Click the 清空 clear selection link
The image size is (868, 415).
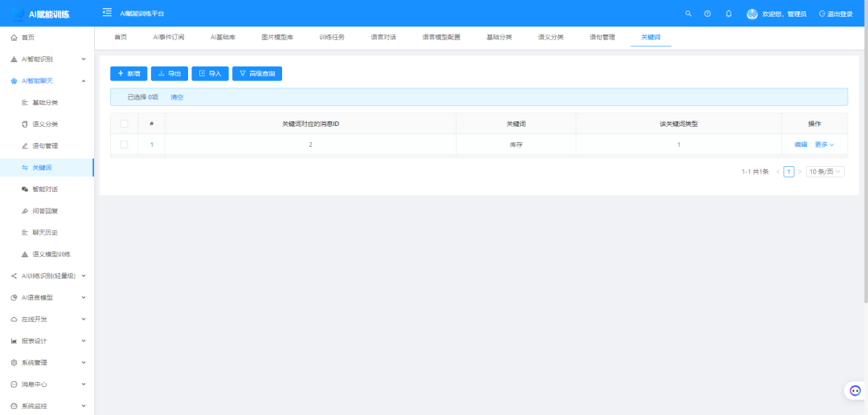point(177,97)
